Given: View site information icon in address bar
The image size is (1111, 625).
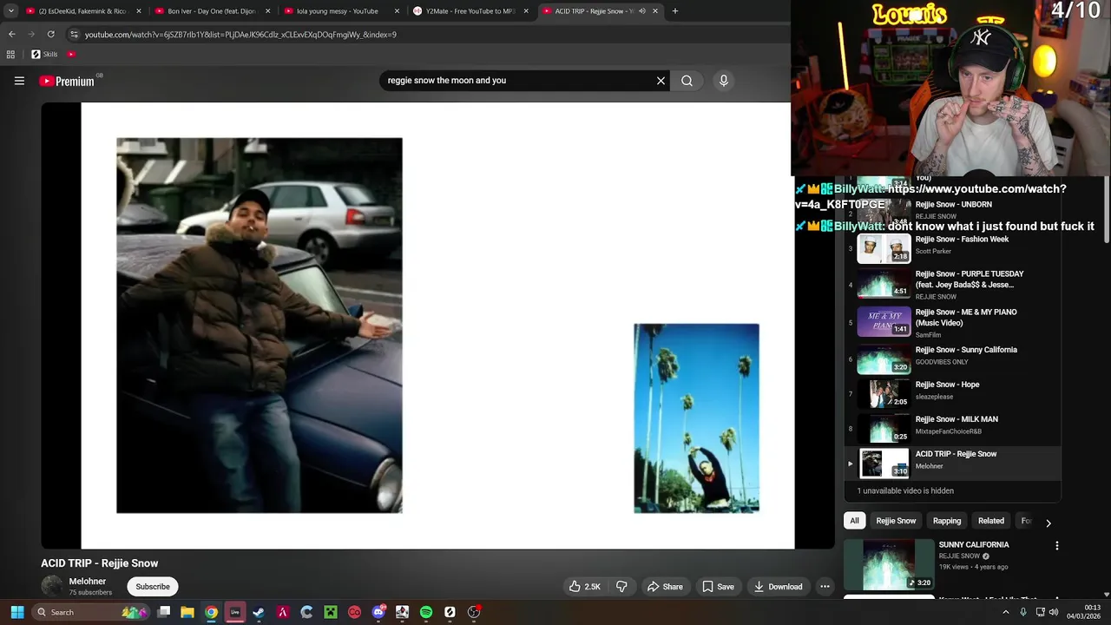Looking at the screenshot, I should pyautogui.click(x=74, y=35).
